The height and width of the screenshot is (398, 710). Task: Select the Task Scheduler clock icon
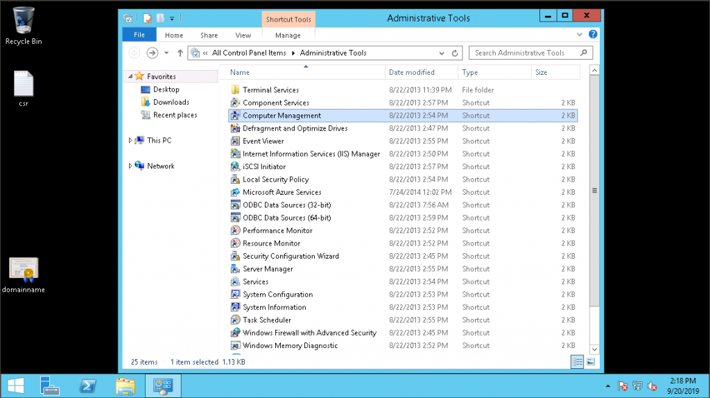coord(235,320)
